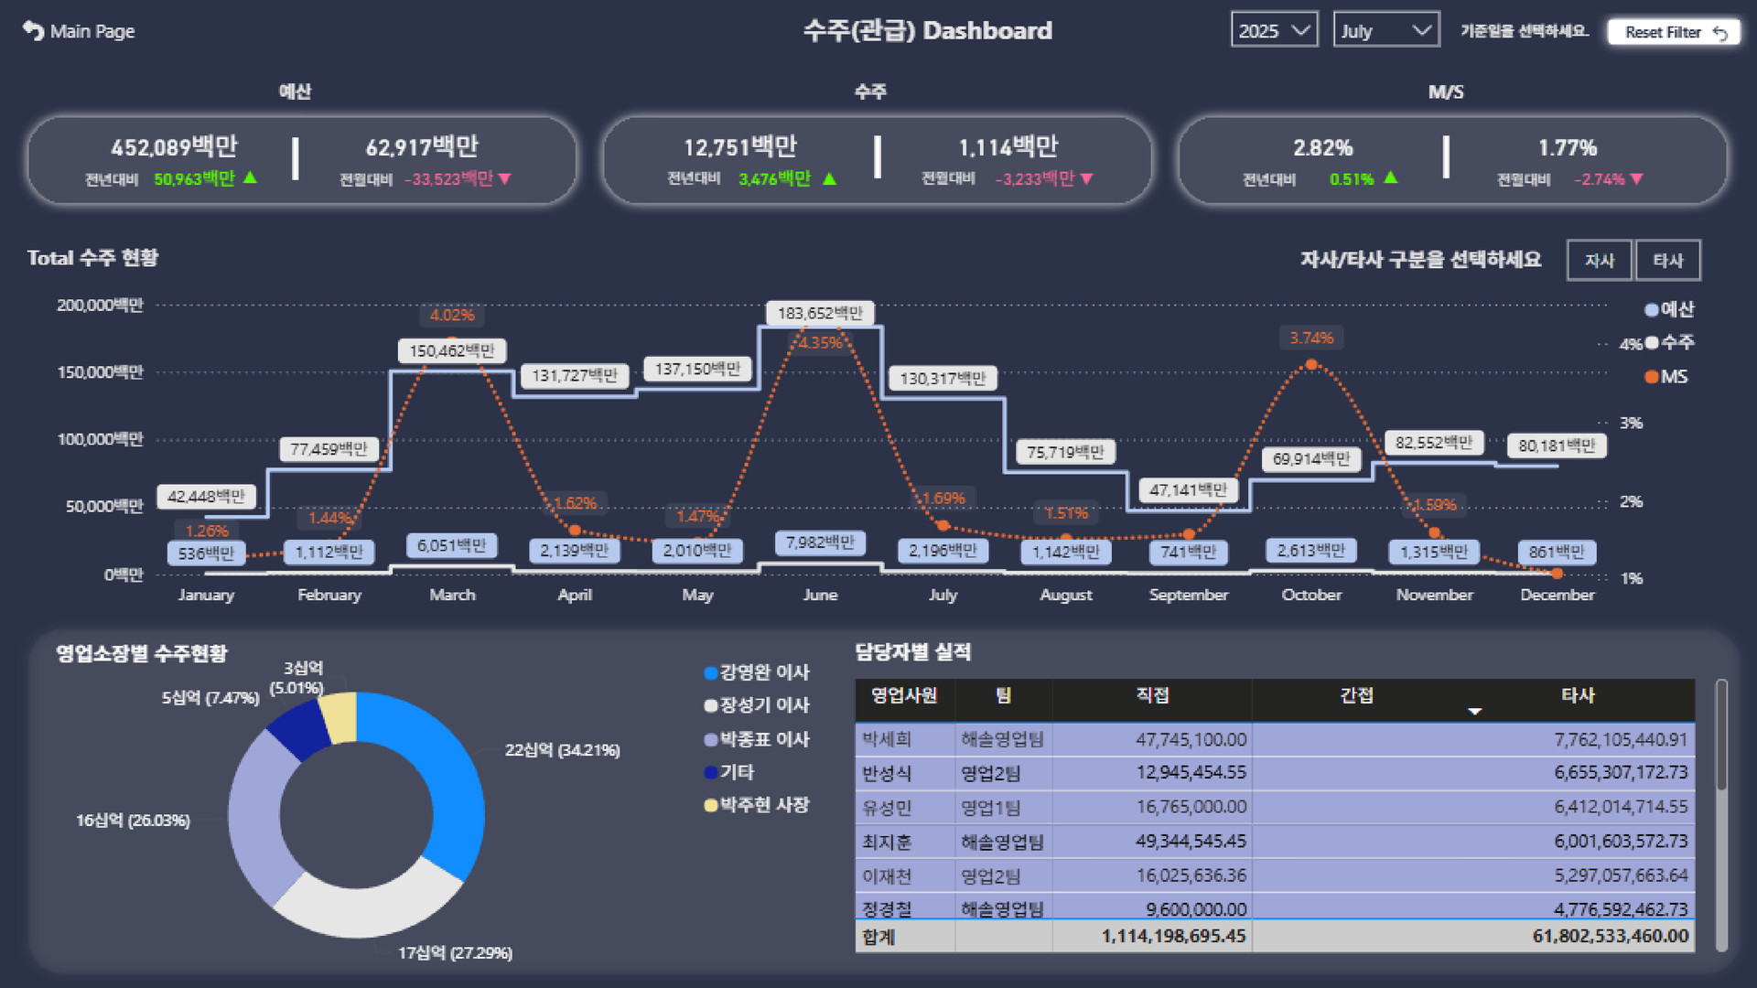This screenshot has height=988, width=1757.
Task: Click the Main Page back arrow icon
Action: (33, 31)
